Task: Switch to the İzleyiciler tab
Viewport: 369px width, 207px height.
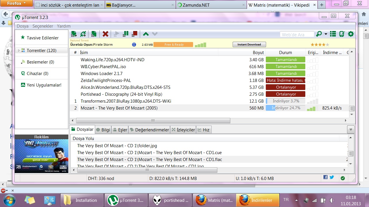Action: click(183, 130)
